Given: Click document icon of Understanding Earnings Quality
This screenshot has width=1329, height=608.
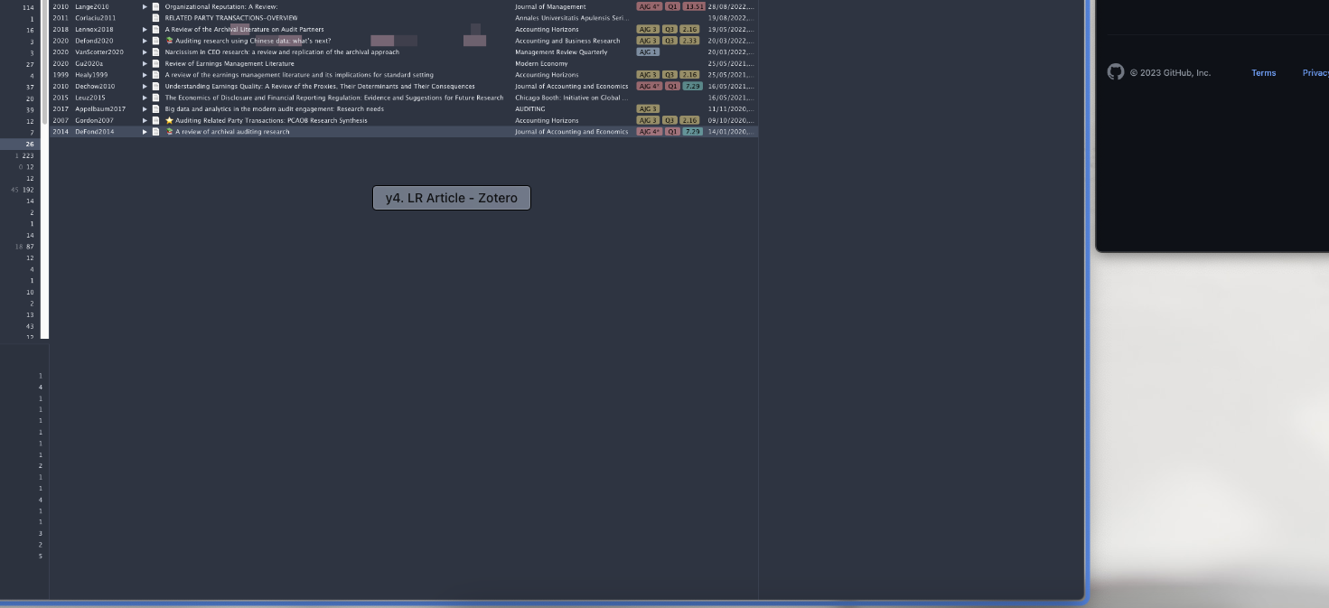Looking at the screenshot, I should pyautogui.click(x=155, y=86).
